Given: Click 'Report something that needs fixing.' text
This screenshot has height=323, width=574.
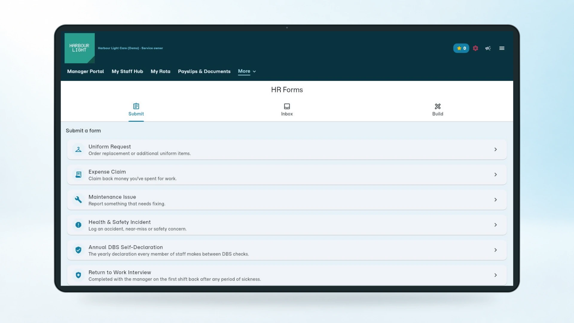Looking at the screenshot, I should pyautogui.click(x=127, y=204).
